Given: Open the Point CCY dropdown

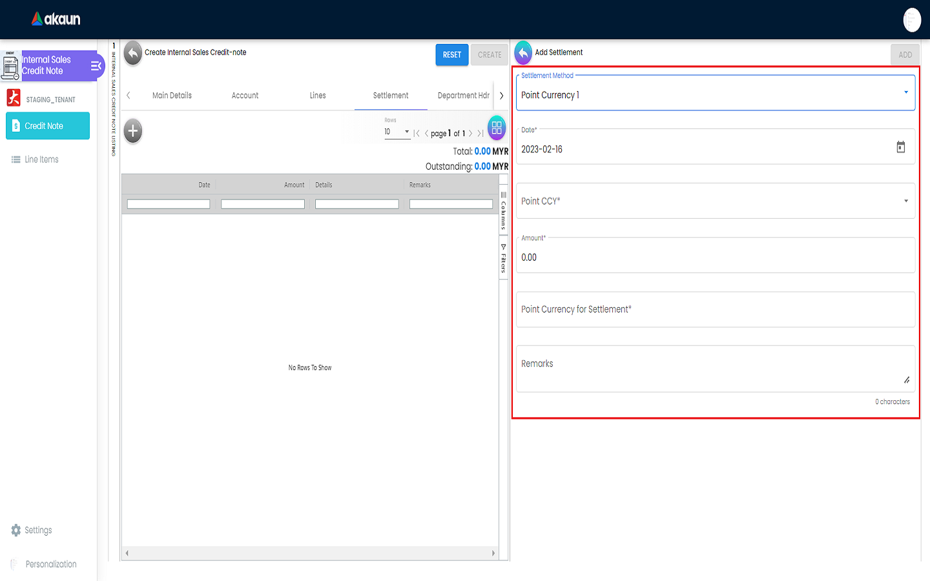Looking at the screenshot, I should (x=905, y=201).
